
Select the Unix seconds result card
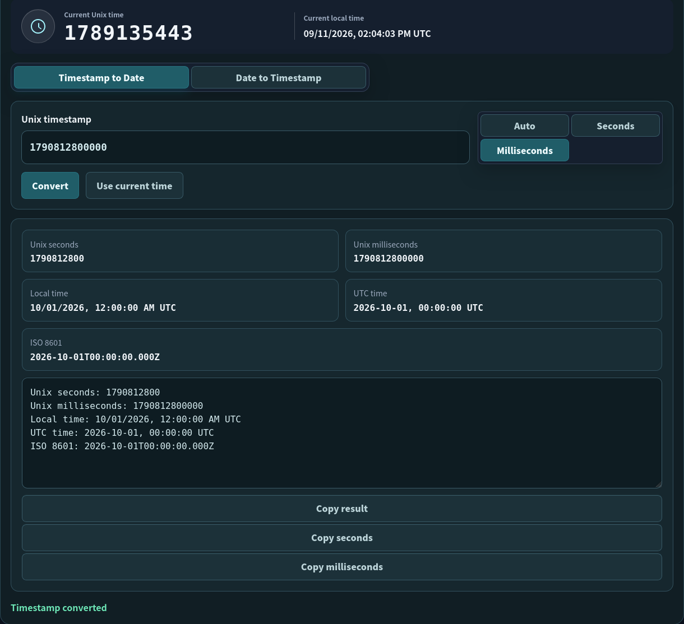click(x=180, y=251)
